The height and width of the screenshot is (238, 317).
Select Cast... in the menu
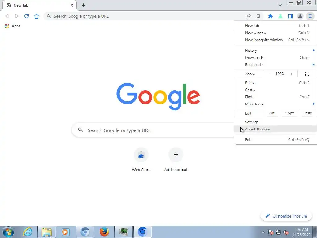[275, 90]
